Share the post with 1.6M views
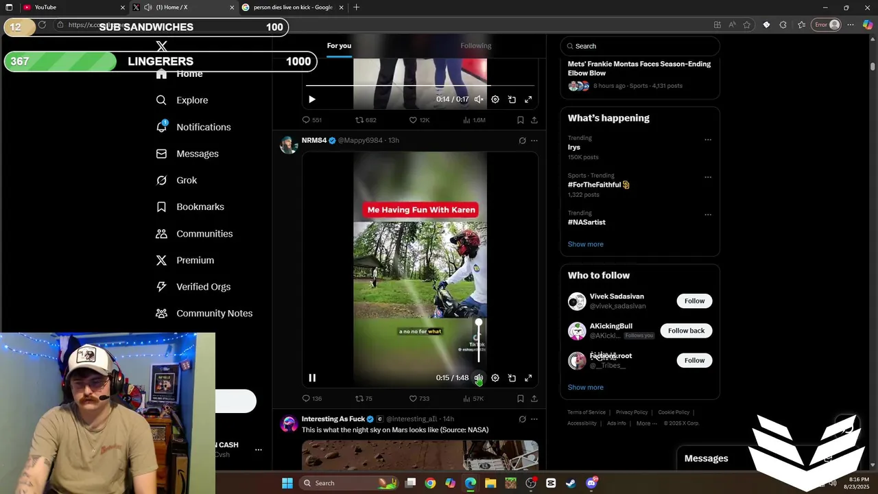Screen dimensions: 878x494 click(x=534, y=120)
